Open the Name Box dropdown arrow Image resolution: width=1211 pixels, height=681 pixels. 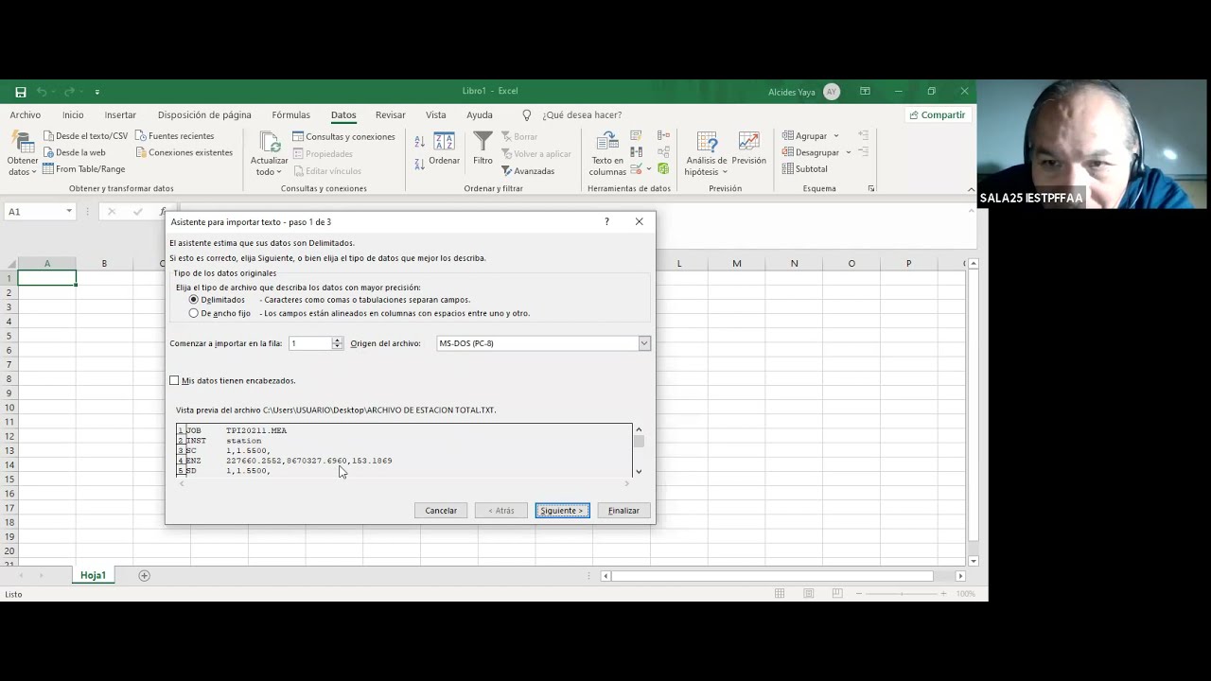click(69, 212)
